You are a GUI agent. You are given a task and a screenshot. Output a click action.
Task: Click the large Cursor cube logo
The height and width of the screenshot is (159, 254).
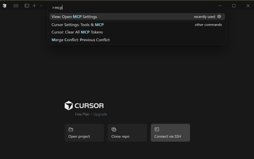(x=69, y=106)
